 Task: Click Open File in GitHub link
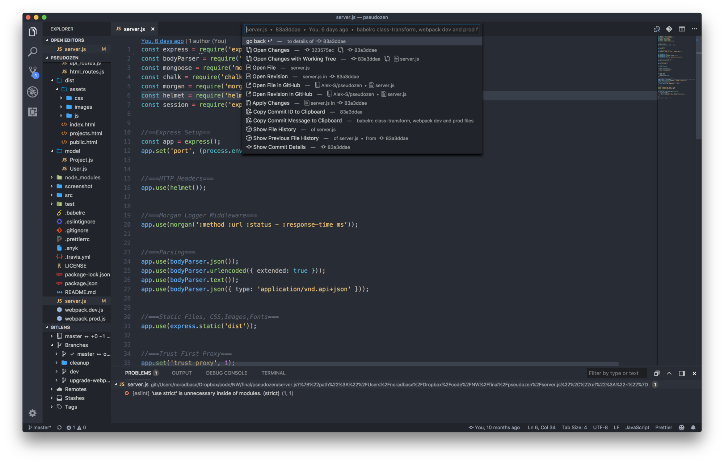tap(277, 85)
